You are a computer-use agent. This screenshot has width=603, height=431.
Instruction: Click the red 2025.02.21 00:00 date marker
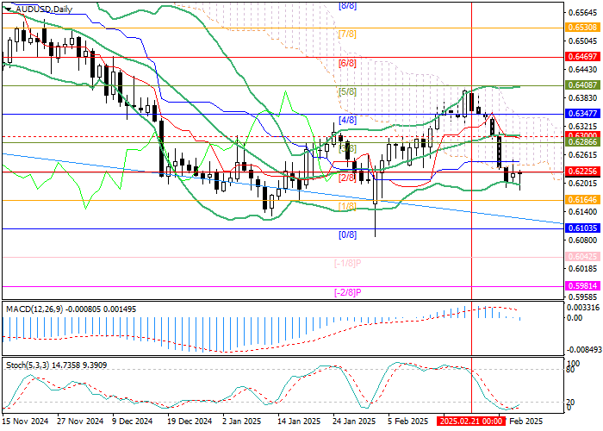(471, 422)
